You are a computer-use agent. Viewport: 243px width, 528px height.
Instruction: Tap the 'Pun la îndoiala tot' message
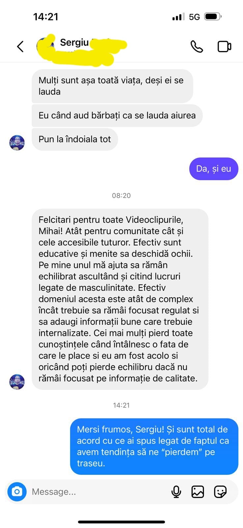[75, 139]
